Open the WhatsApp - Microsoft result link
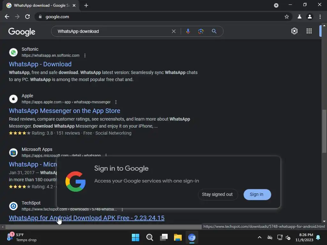The height and width of the screenshot is (245, 327). [33, 164]
